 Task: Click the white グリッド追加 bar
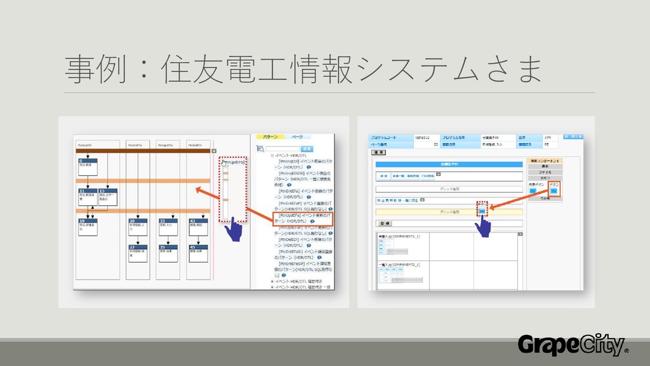tap(449, 189)
